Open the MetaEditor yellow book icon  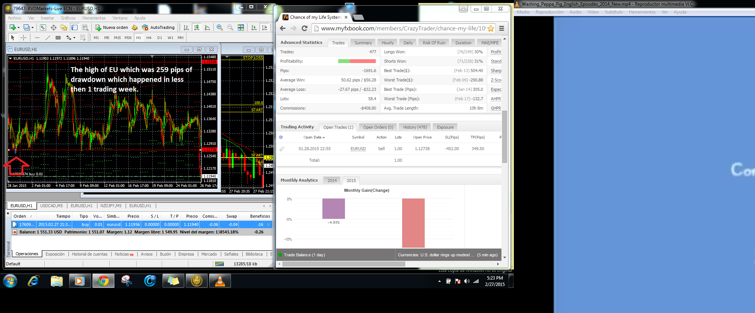point(135,27)
